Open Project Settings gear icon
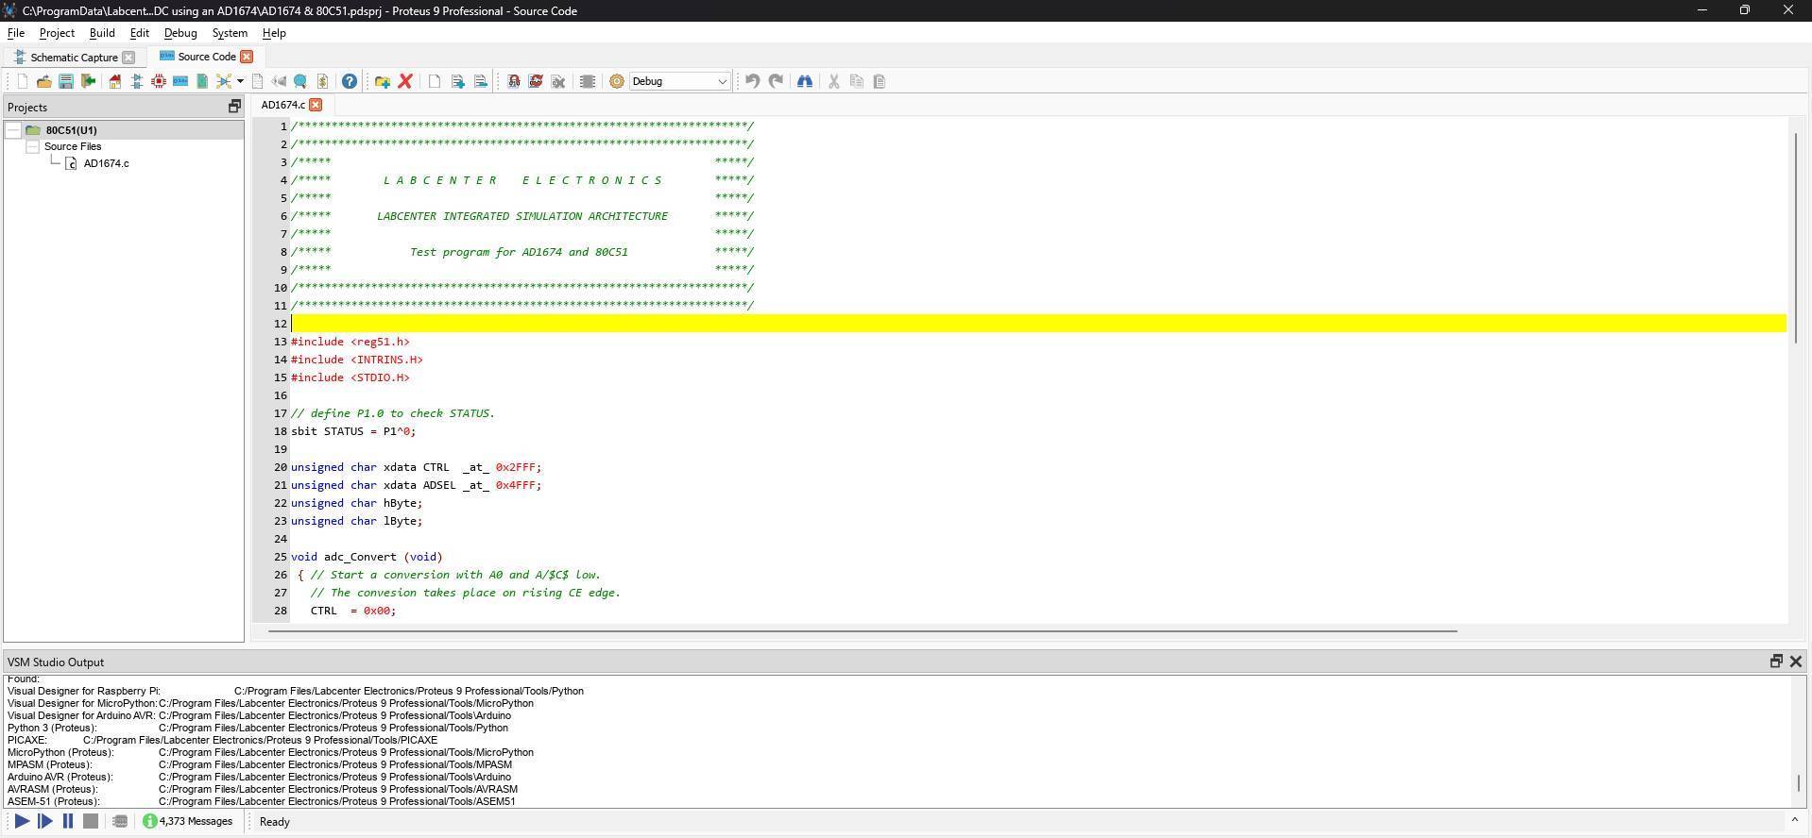The height and width of the screenshot is (838, 1812). coord(617,81)
